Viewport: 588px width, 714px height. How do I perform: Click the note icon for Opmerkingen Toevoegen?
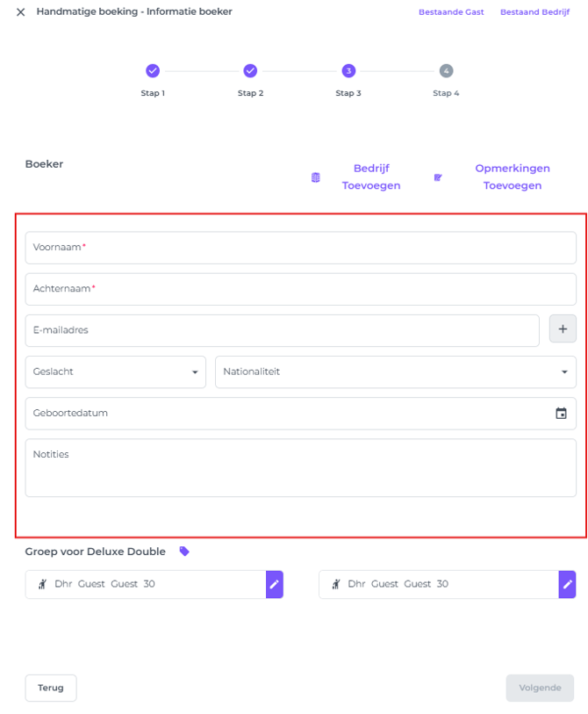pyautogui.click(x=438, y=177)
